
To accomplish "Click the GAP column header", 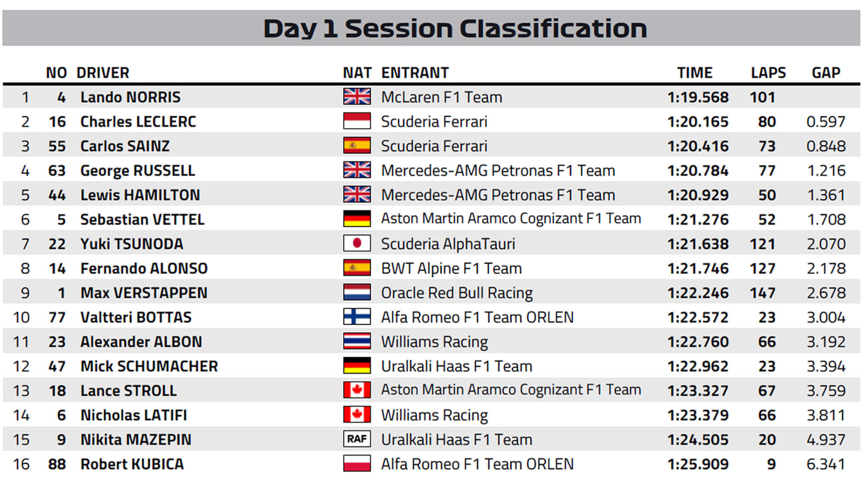I will pos(826,72).
